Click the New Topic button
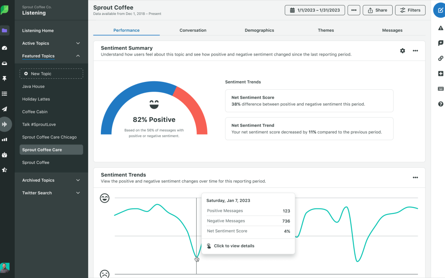The image size is (445, 278). 51,74
